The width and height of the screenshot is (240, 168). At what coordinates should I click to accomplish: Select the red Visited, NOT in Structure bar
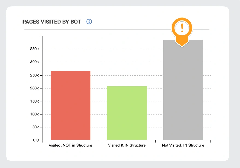tap(71, 106)
